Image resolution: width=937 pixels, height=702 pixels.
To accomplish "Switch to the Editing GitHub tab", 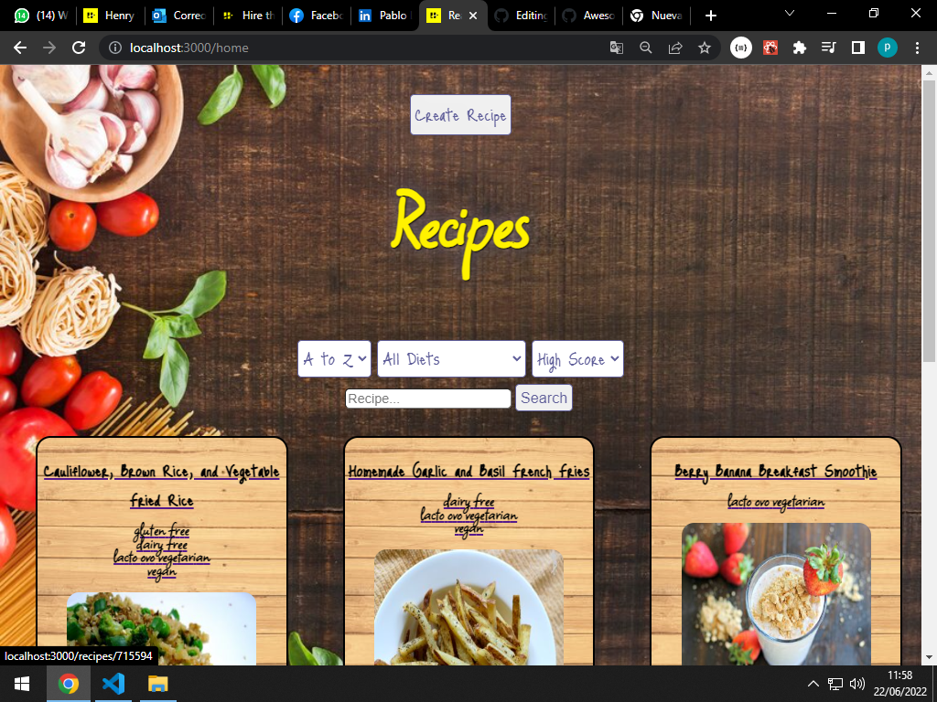I will point(521,16).
